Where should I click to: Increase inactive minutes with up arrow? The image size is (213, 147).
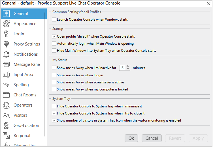pos(128,66)
